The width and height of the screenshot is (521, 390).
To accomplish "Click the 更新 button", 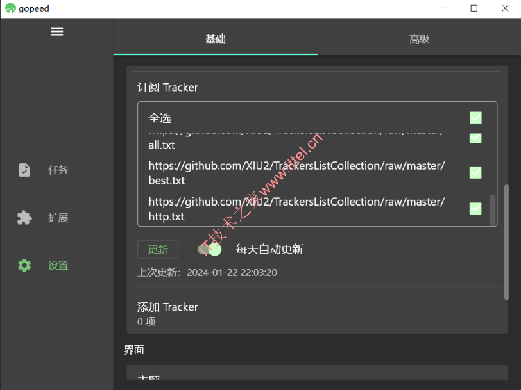I will pos(158,249).
